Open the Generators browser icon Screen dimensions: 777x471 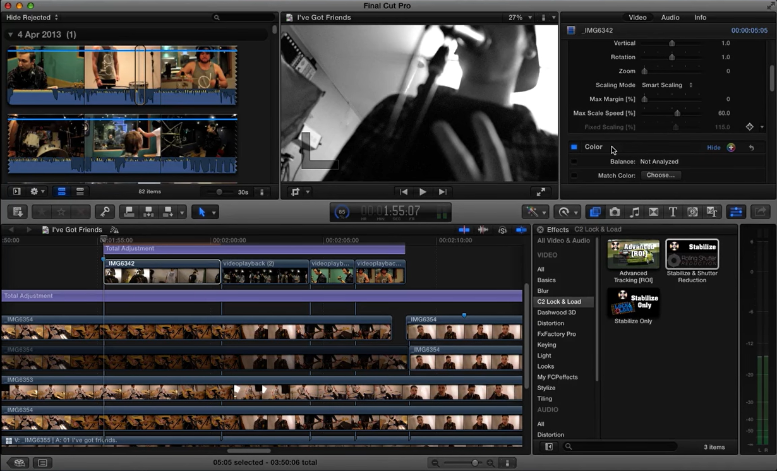[x=693, y=212]
